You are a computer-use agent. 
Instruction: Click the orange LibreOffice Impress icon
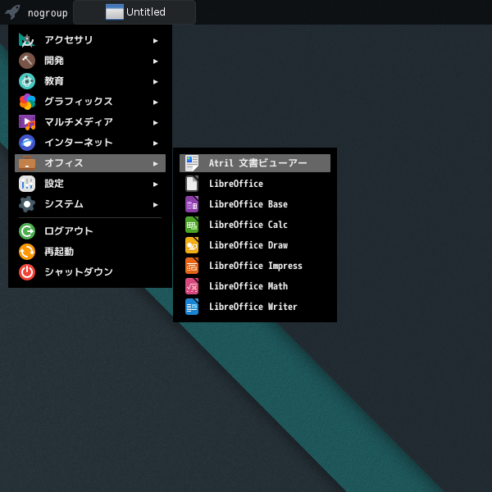192,266
